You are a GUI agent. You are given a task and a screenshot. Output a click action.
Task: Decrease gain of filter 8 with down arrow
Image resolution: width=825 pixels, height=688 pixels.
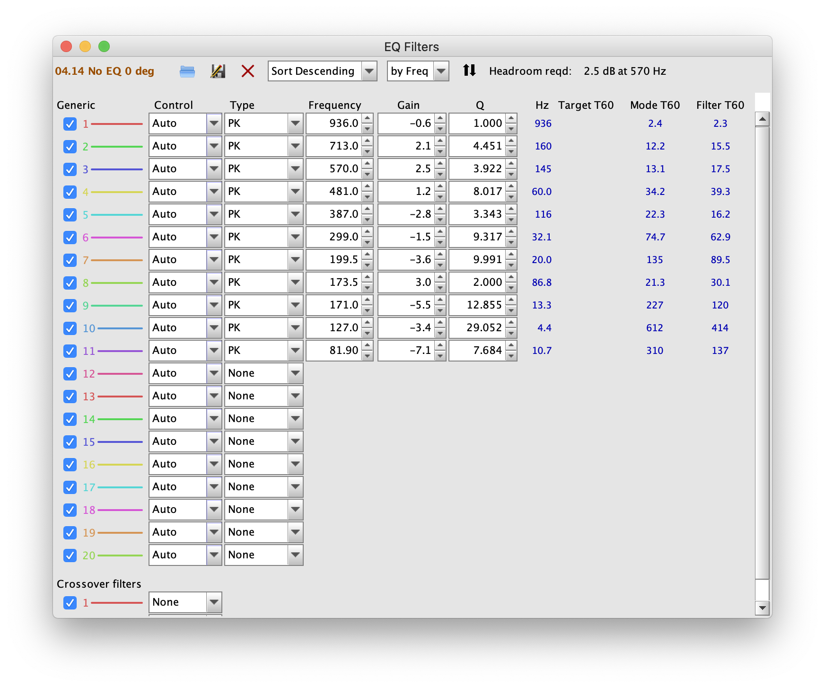440,288
